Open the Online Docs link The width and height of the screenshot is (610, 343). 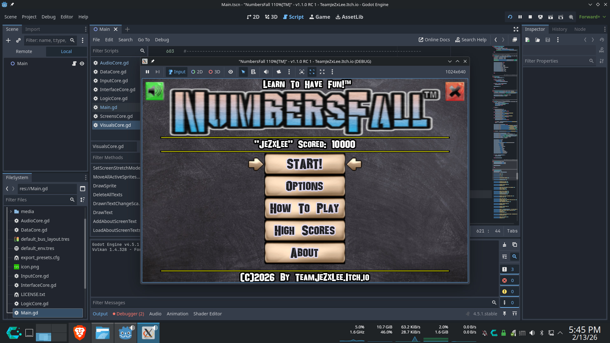point(434,40)
